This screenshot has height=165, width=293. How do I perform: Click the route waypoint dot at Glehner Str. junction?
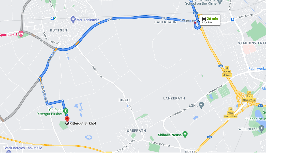tap(58, 49)
